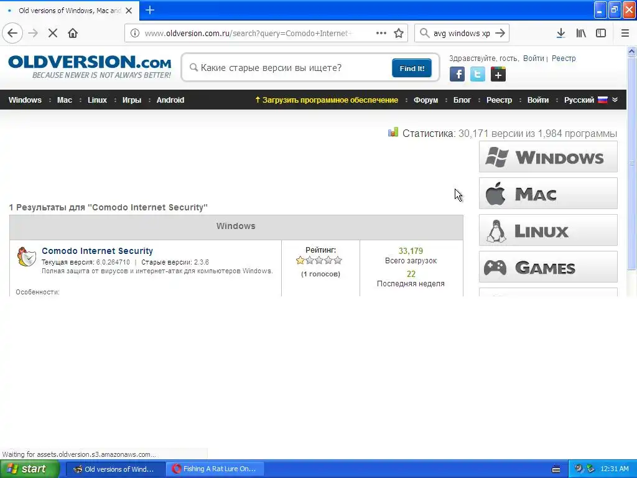This screenshot has width=637, height=478.
Task: Open the Firefox downloads panel
Action: pyautogui.click(x=560, y=33)
